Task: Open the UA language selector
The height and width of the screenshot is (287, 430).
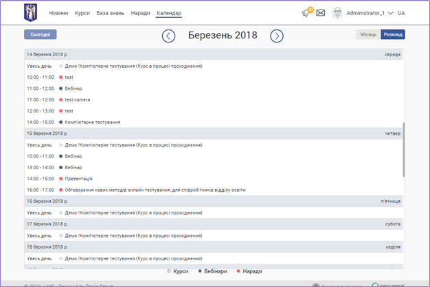Action: [x=401, y=13]
